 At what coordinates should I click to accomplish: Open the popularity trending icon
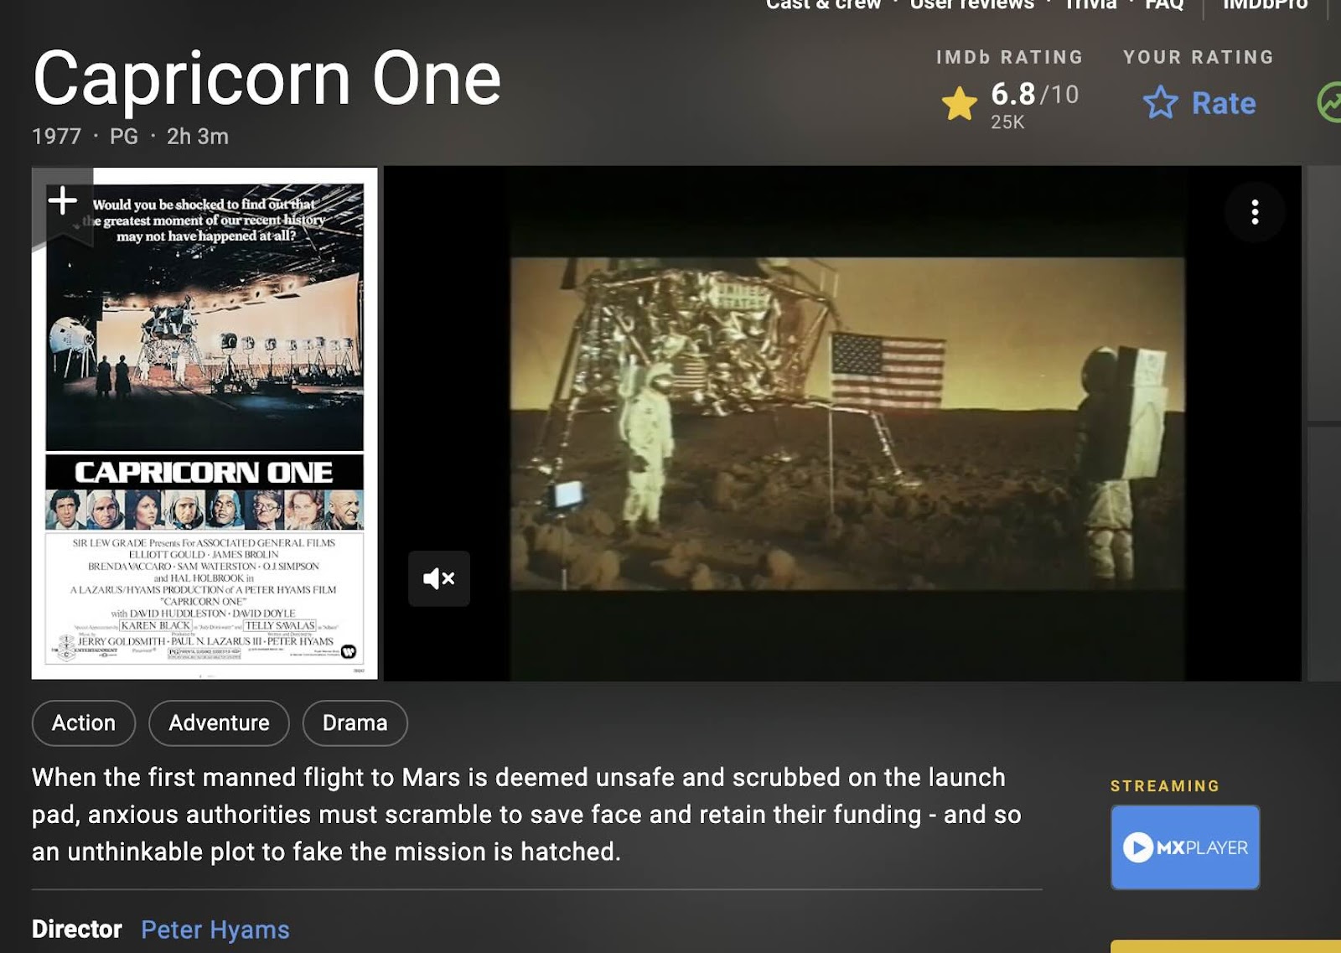click(x=1330, y=102)
